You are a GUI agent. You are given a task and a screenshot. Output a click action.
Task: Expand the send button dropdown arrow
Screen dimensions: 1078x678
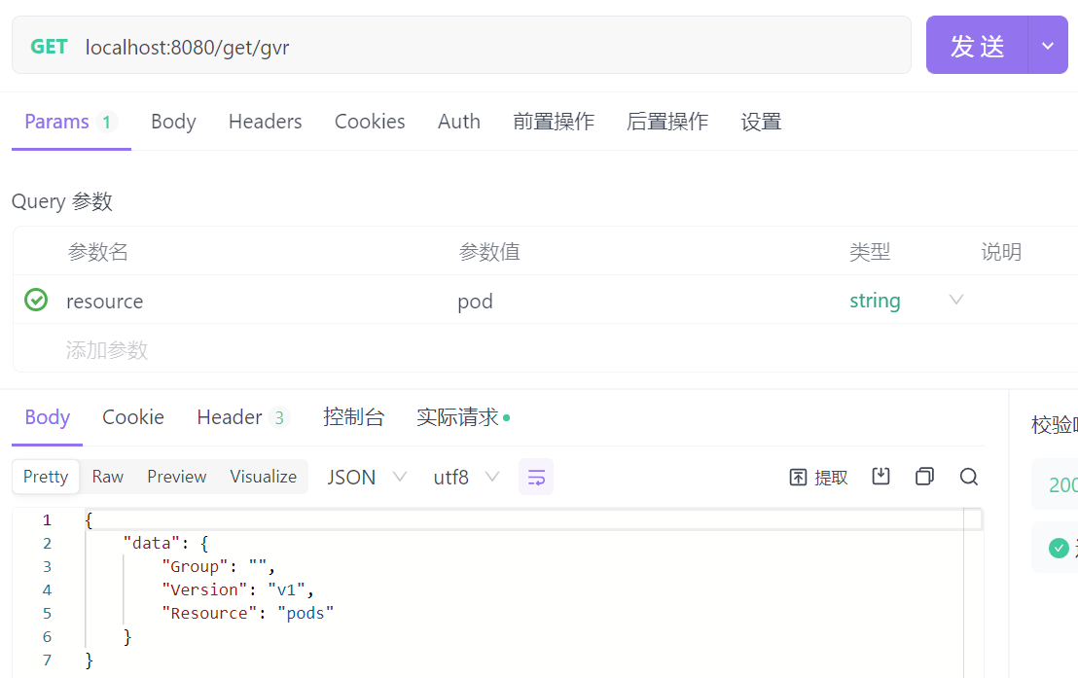click(x=1048, y=46)
